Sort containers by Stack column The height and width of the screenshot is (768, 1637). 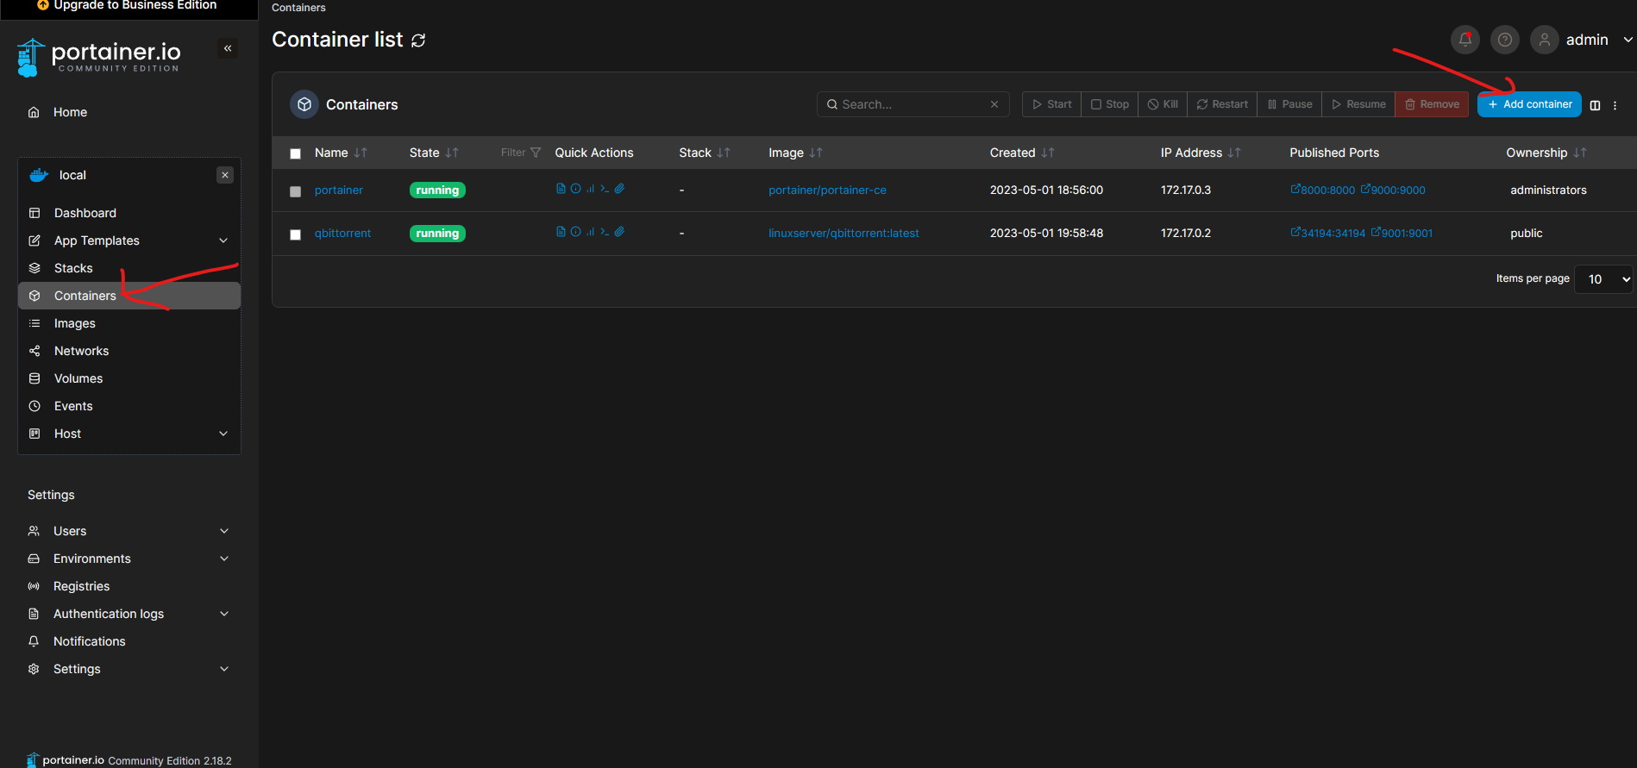coord(705,153)
